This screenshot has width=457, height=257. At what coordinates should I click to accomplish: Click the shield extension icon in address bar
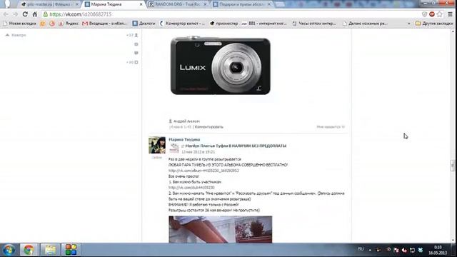(x=424, y=14)
